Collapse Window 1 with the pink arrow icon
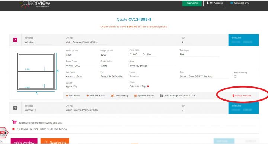268x144 pixels. click(15, 40)
